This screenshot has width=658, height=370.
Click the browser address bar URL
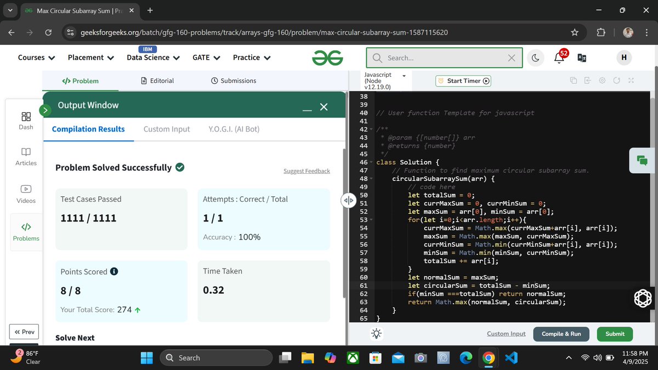click(264, 32)
